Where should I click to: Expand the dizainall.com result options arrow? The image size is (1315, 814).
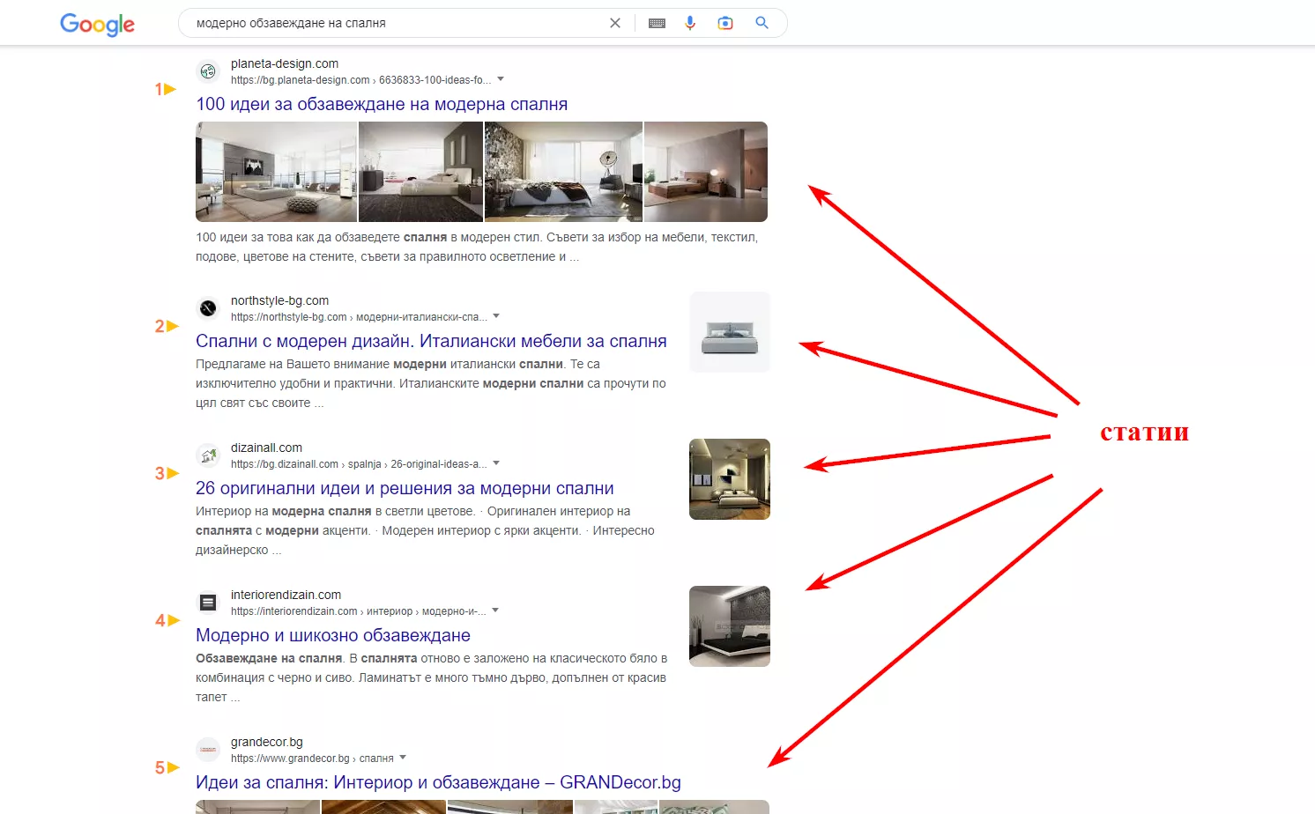pyautogui.click(x=496, y=463)
